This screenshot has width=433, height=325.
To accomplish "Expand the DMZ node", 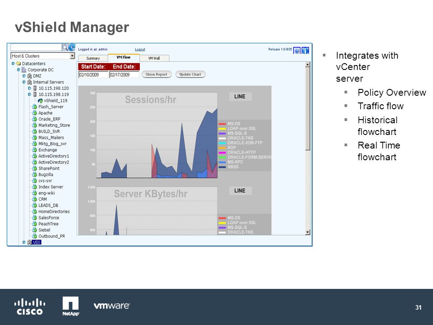I will click(x=24, y=76).
